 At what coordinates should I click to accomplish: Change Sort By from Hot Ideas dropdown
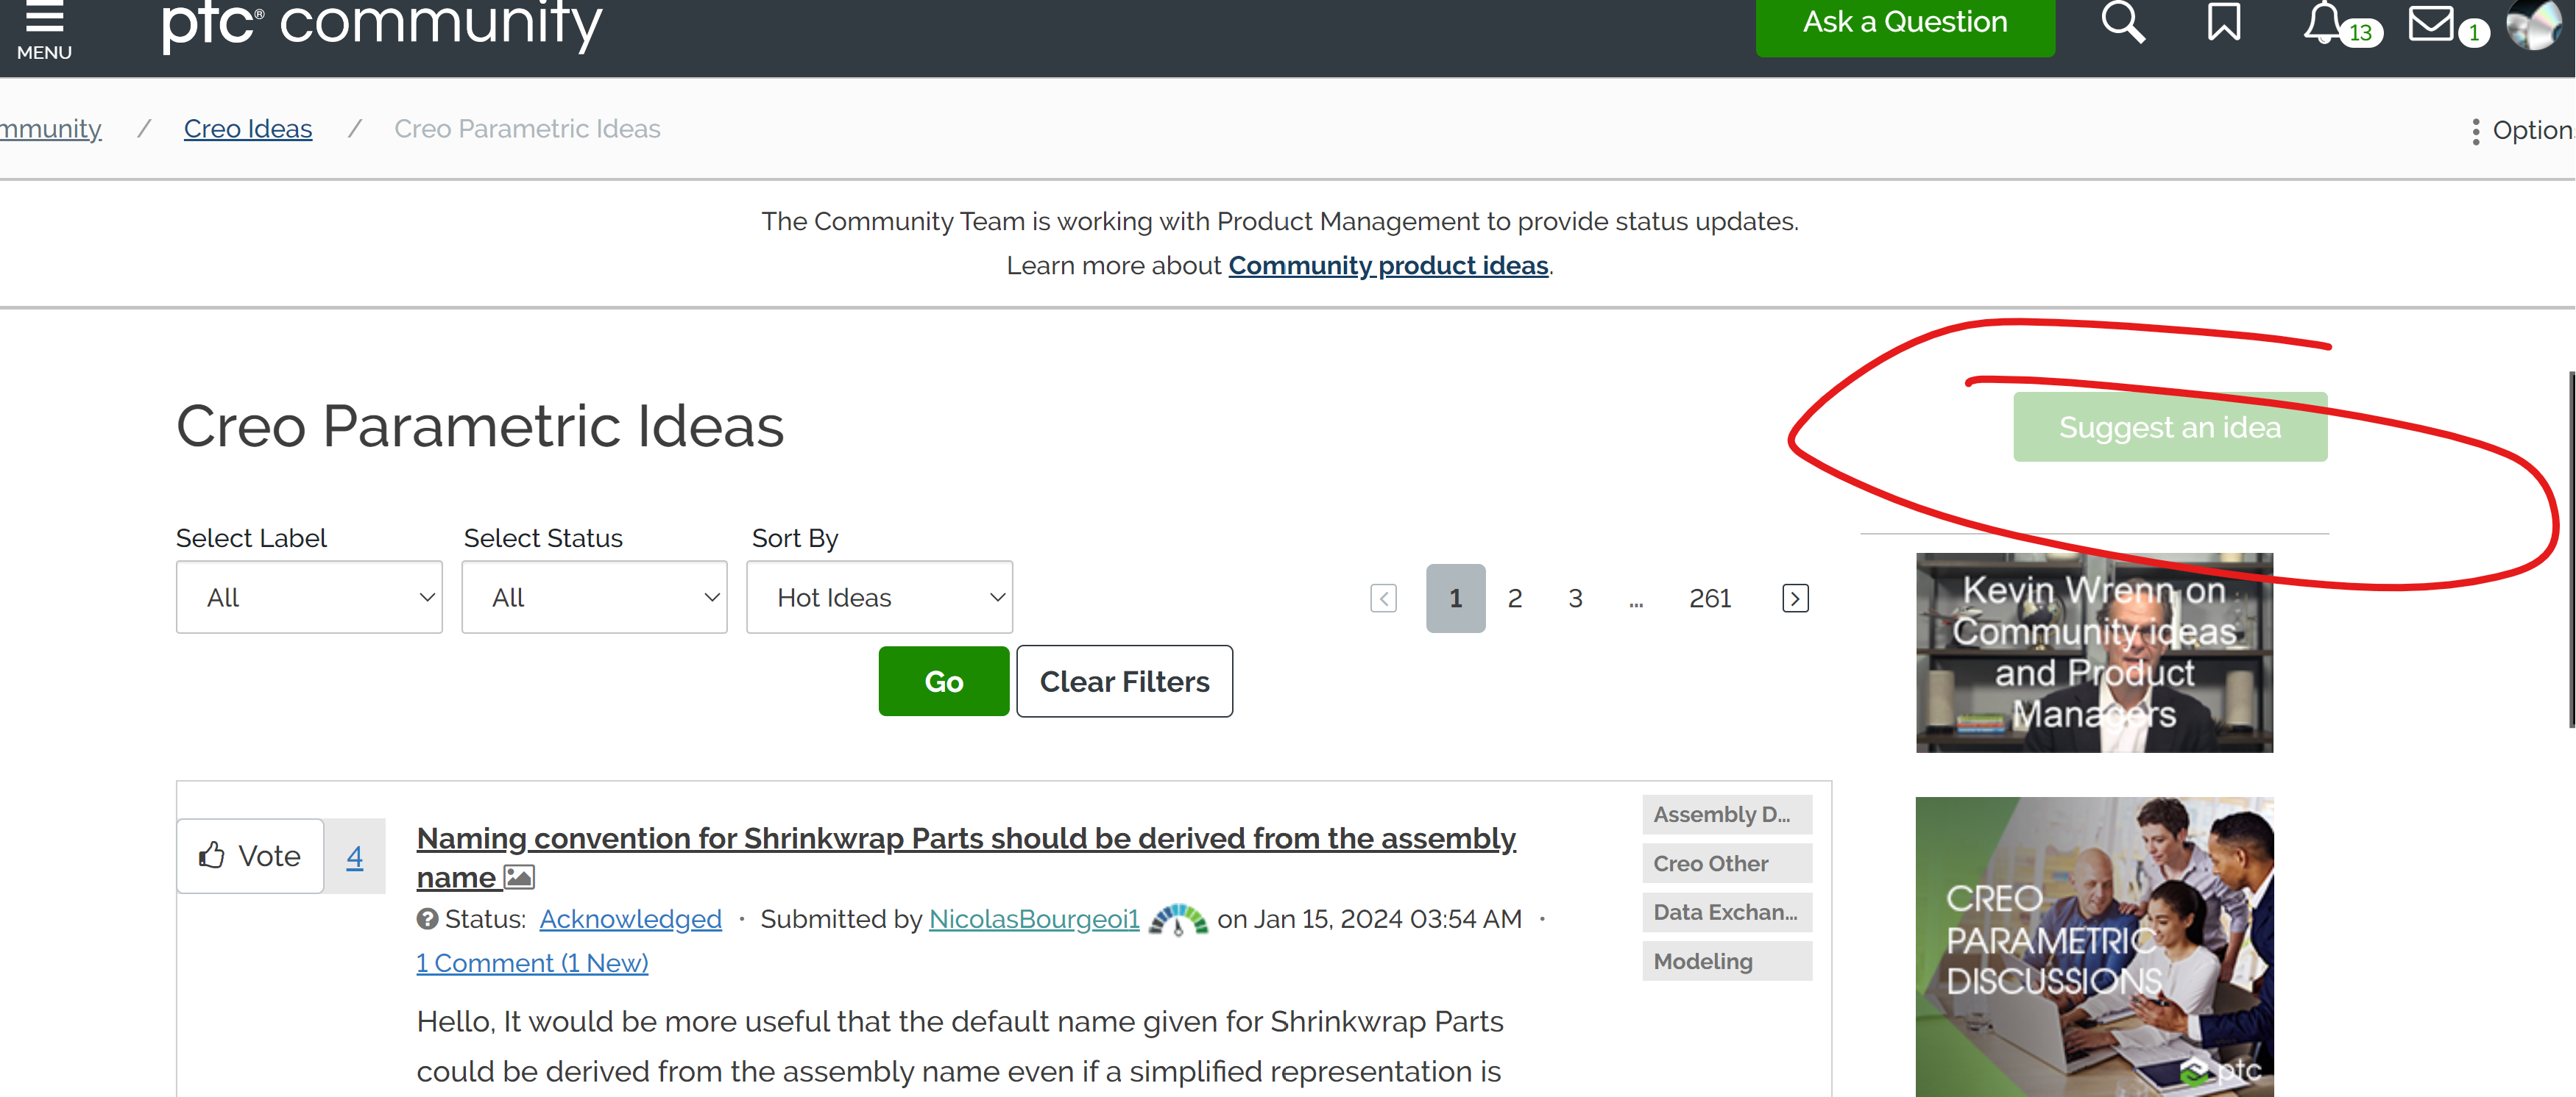879,596
